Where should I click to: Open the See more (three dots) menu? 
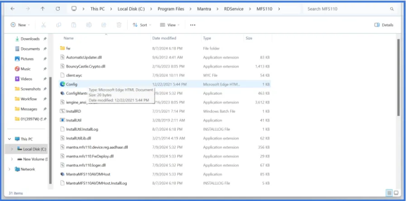pos(193,25)
